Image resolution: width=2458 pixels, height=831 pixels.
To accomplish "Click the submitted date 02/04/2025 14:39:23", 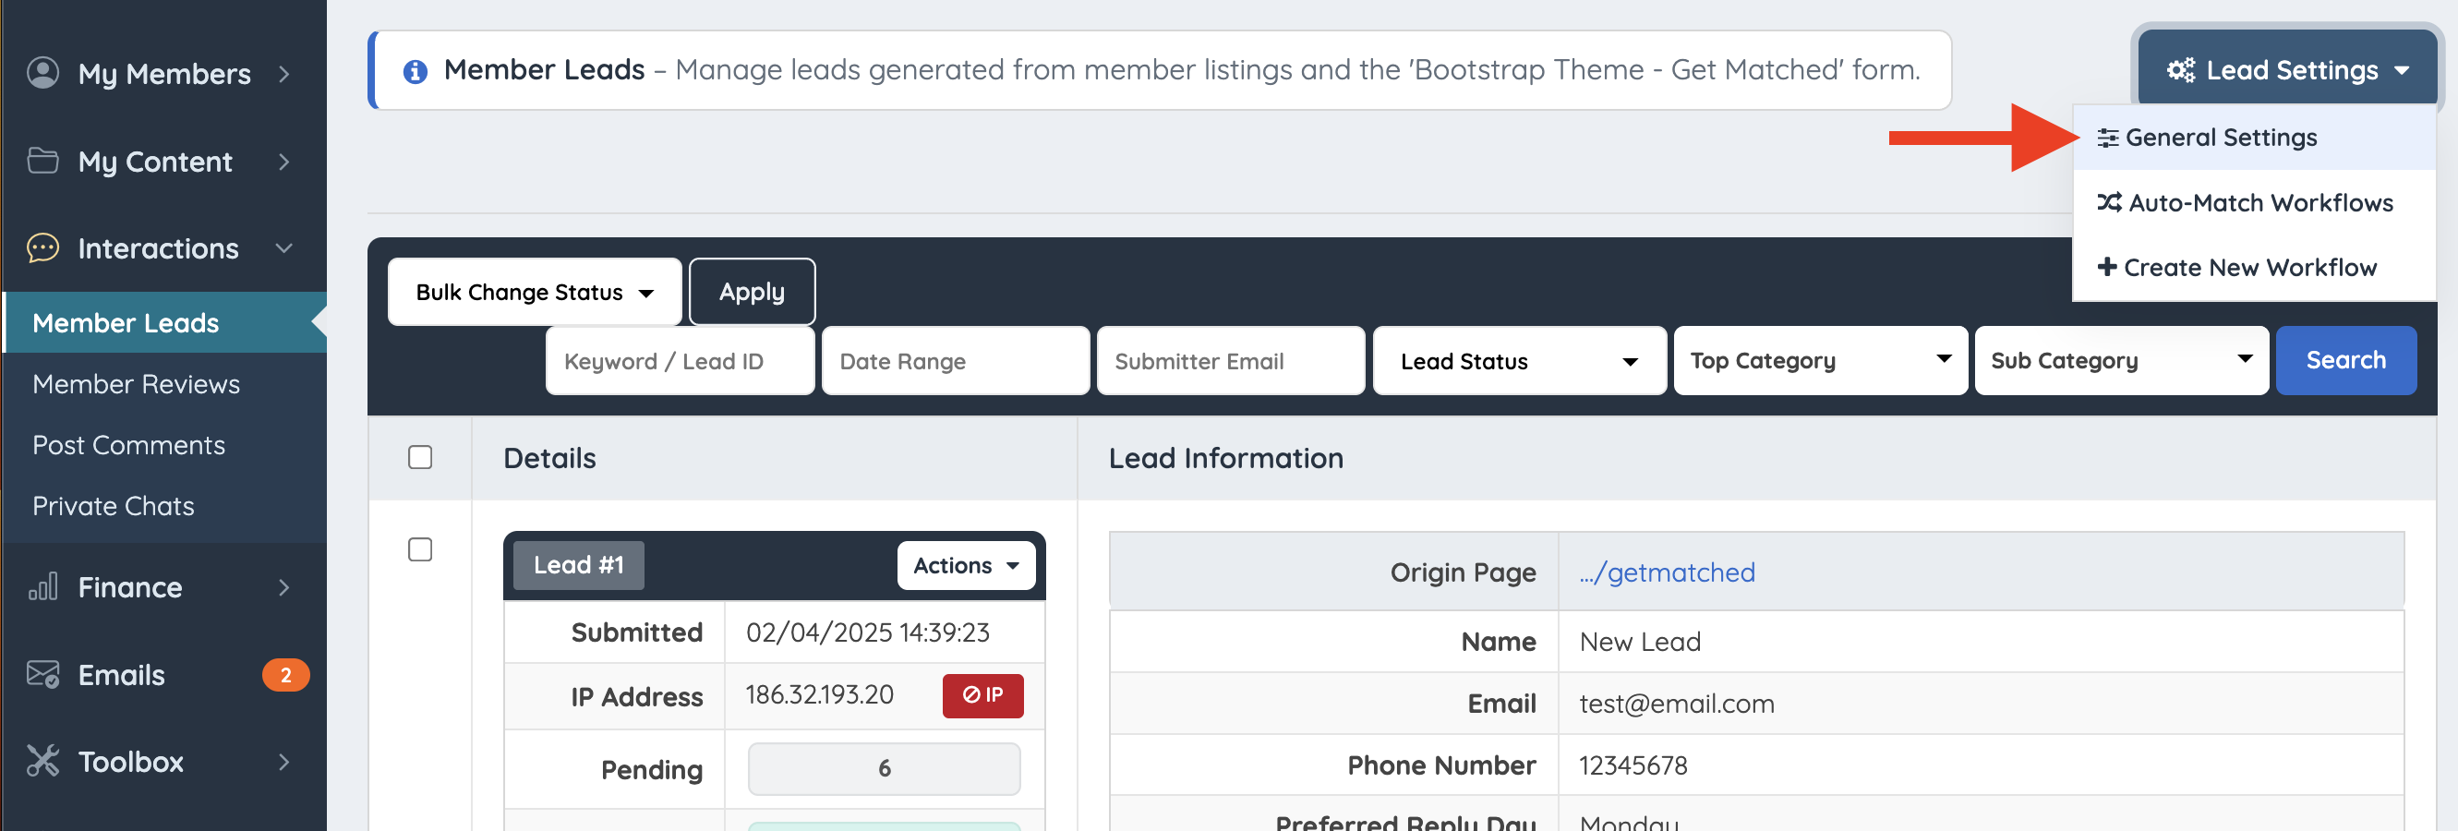I will click(x=867, y=632).
